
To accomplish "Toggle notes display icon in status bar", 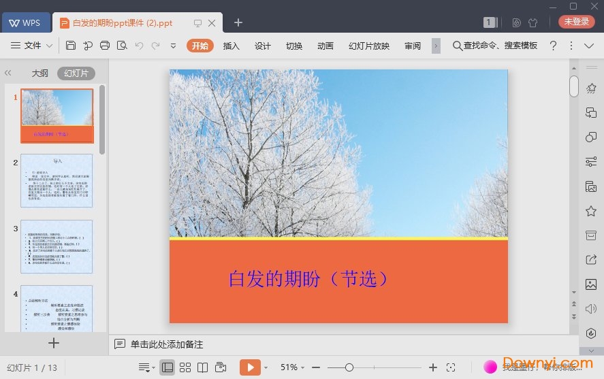I will click(x=146, y=367).
